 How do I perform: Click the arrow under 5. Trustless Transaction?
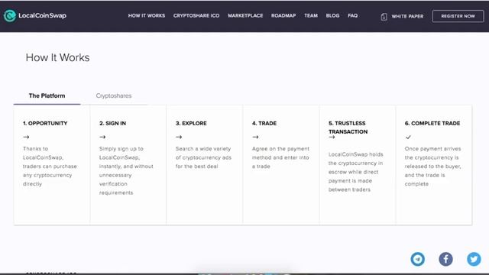coord(332,137)
